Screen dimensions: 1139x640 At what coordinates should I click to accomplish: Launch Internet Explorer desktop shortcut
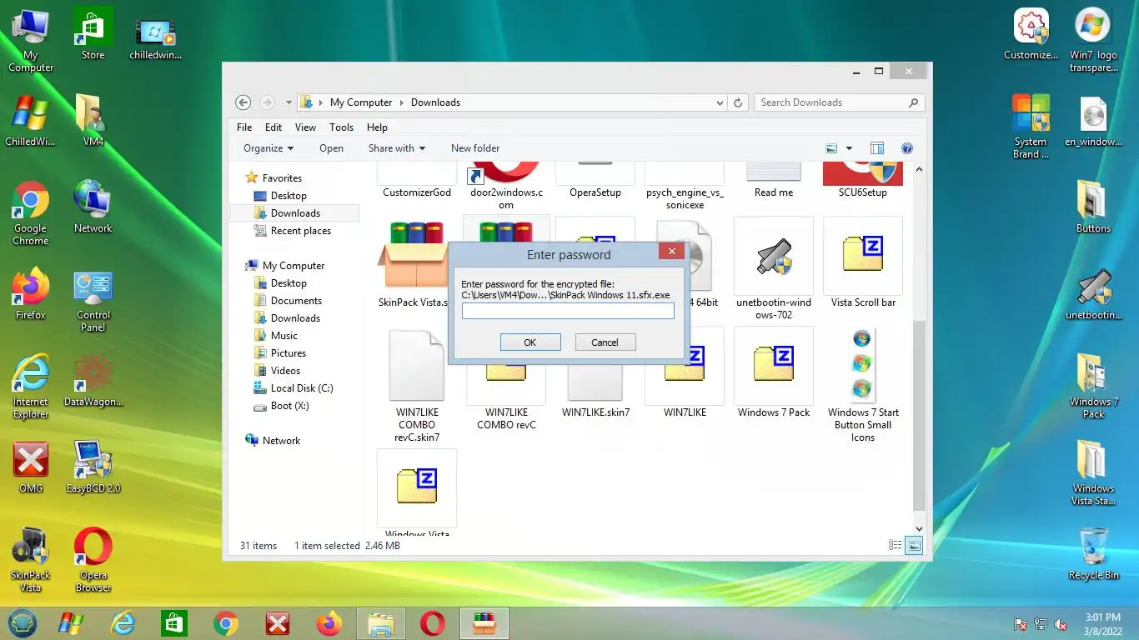click(31, 387)
